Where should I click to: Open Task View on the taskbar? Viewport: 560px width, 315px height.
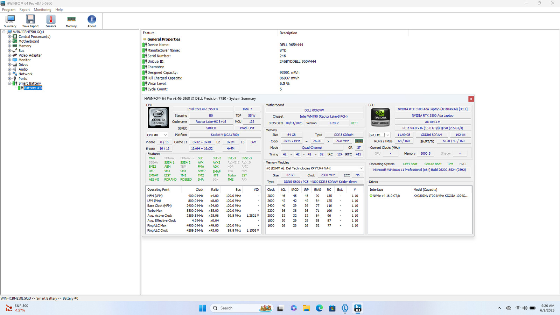280,308
